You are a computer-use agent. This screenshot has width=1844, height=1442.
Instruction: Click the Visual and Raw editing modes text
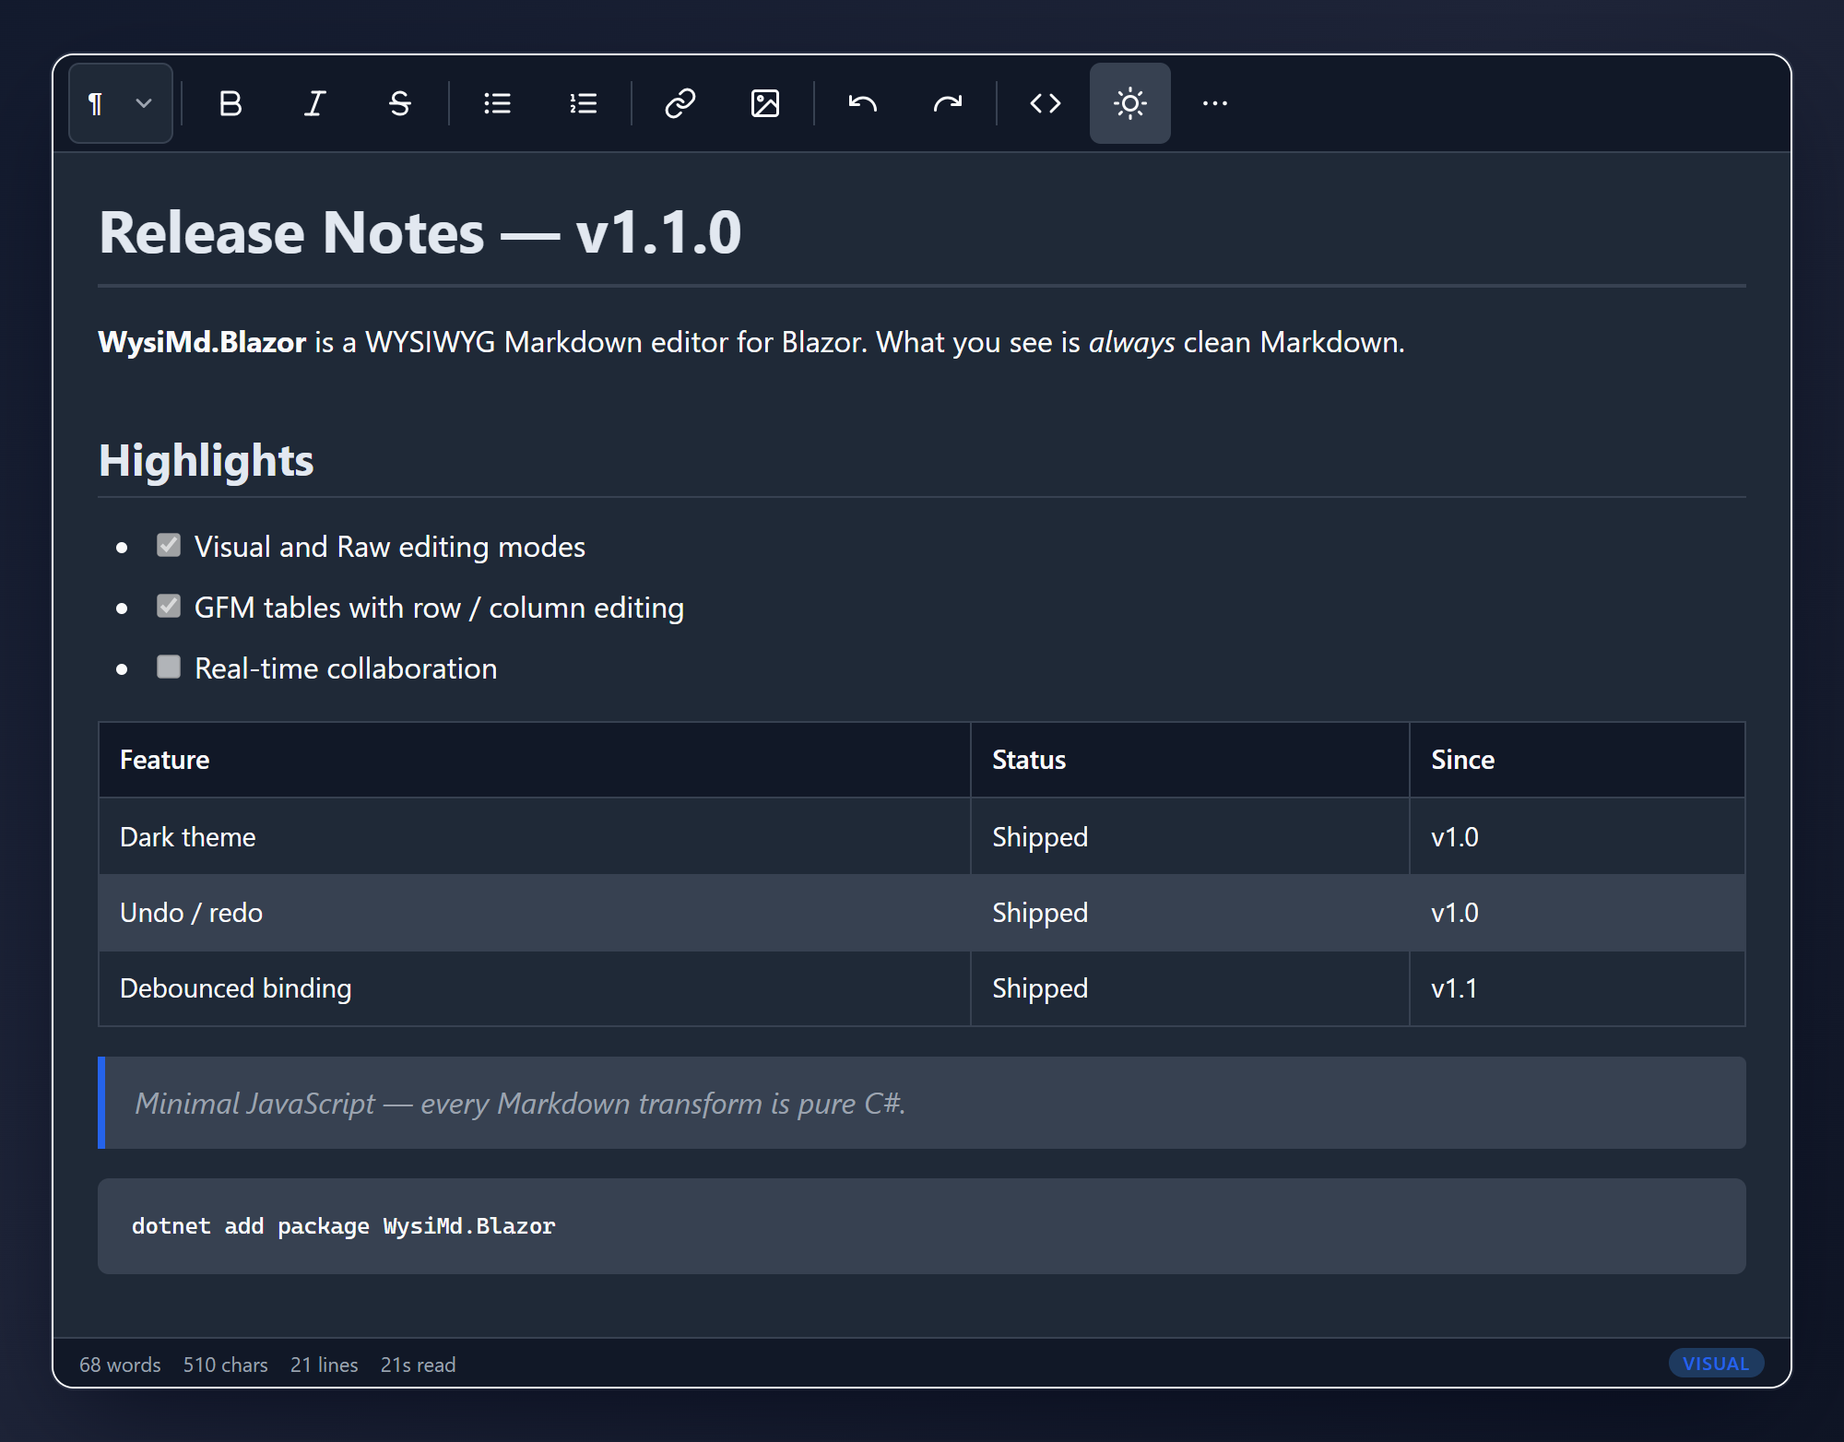point(390,547)
